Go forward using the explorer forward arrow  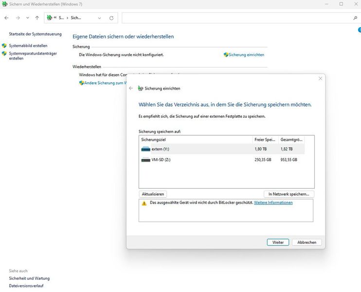click(x=18, y=18)
